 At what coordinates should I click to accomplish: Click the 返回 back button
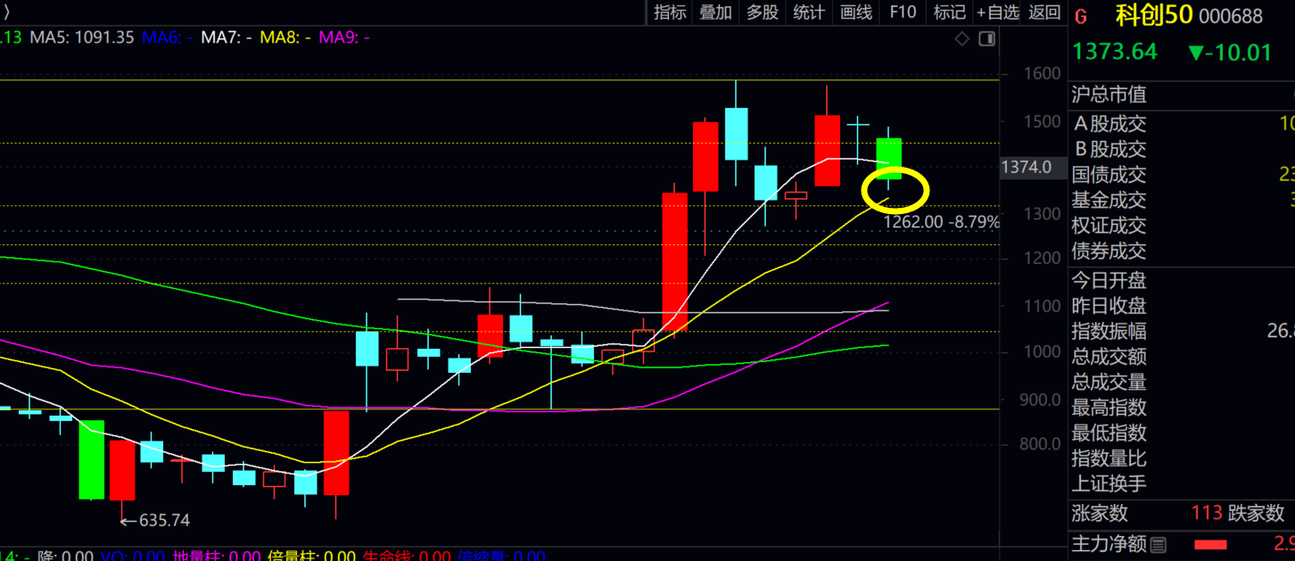pyautogui.click(x=1044, y=12)
